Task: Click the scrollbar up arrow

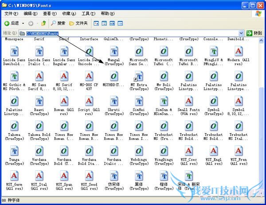Action: (x=261, y=41)
